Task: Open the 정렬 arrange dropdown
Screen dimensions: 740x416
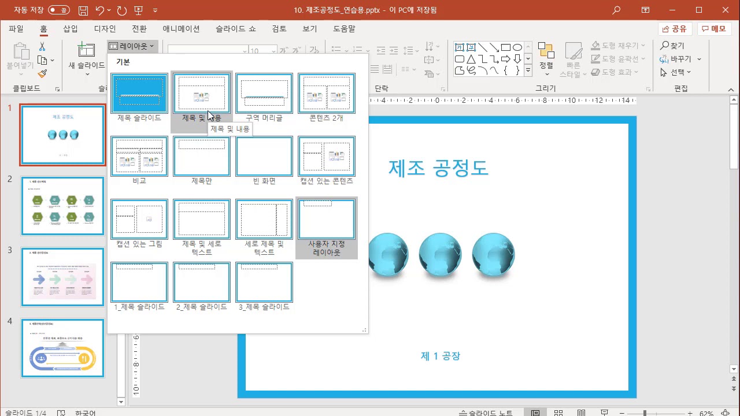Action: [546, 59]
